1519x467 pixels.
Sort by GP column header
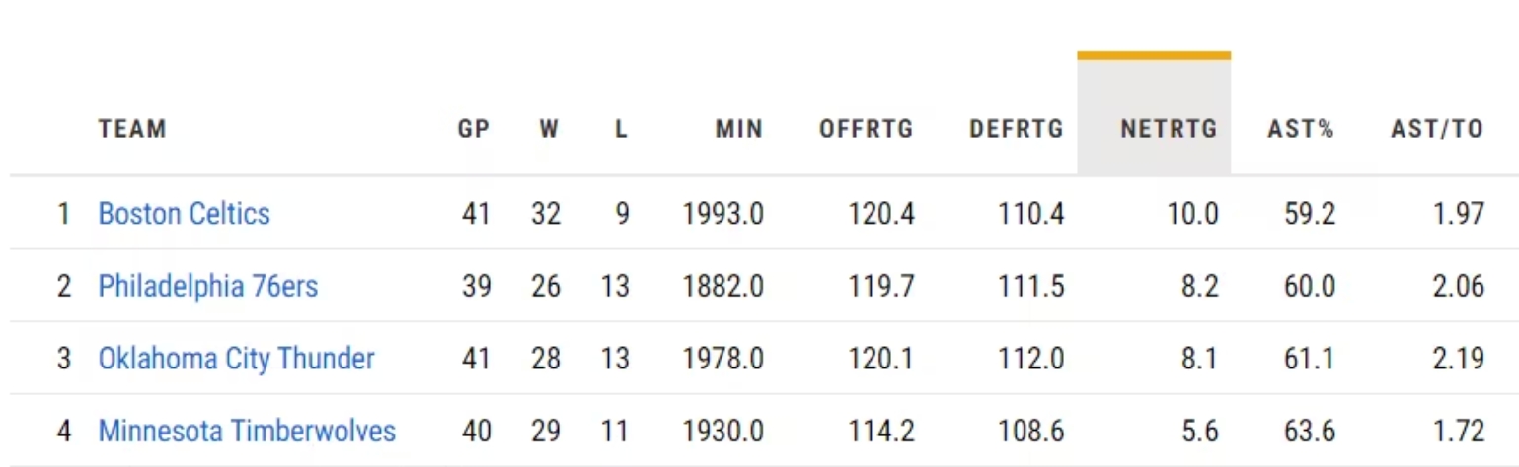pyautogui.click(x=474, y=129)
